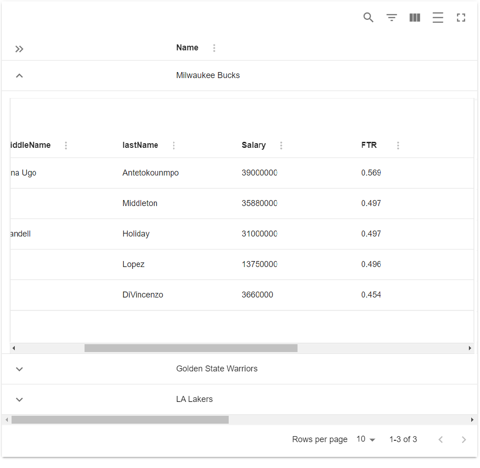The height and width of the screenshot is (468, 480).
Task: Sort by lastName column header
Action: 140,145
